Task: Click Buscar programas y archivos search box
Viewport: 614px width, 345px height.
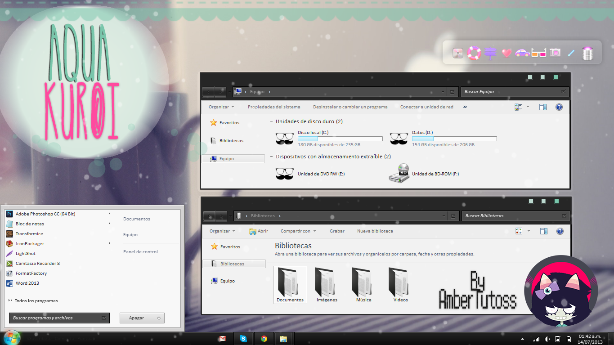Action: coord(59,318)
